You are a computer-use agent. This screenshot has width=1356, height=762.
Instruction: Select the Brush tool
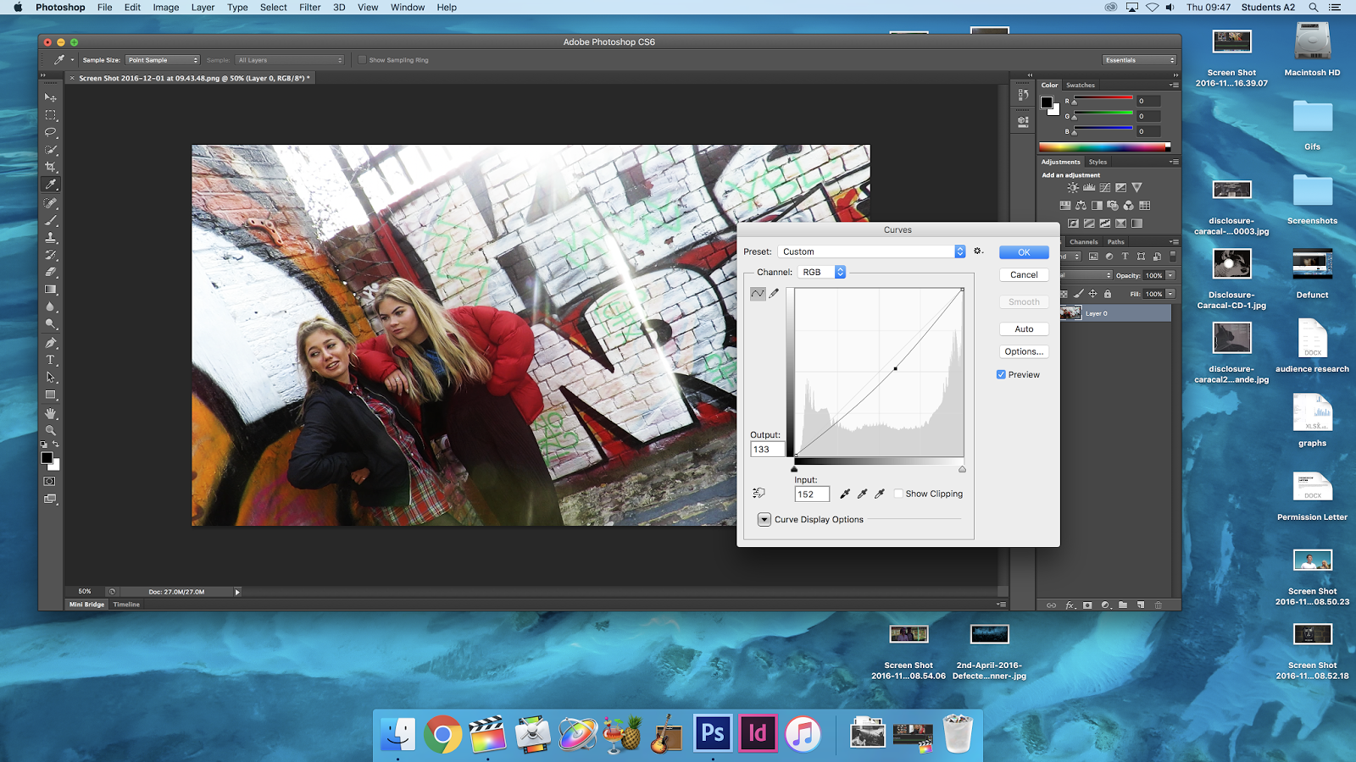(x=51, y=220)
